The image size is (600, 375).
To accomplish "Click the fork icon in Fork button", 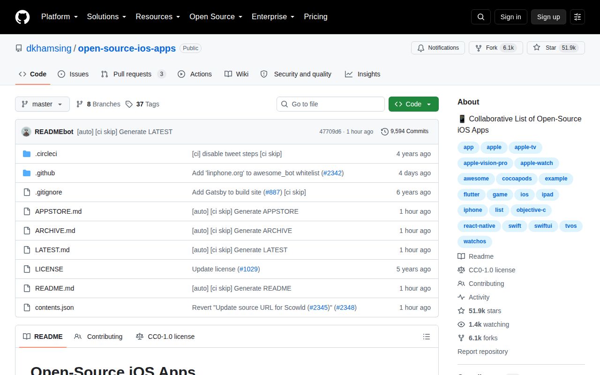I will tap(479, 48).
